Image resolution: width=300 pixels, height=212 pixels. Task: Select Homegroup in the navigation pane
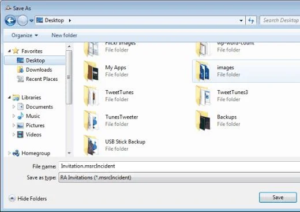36,153
